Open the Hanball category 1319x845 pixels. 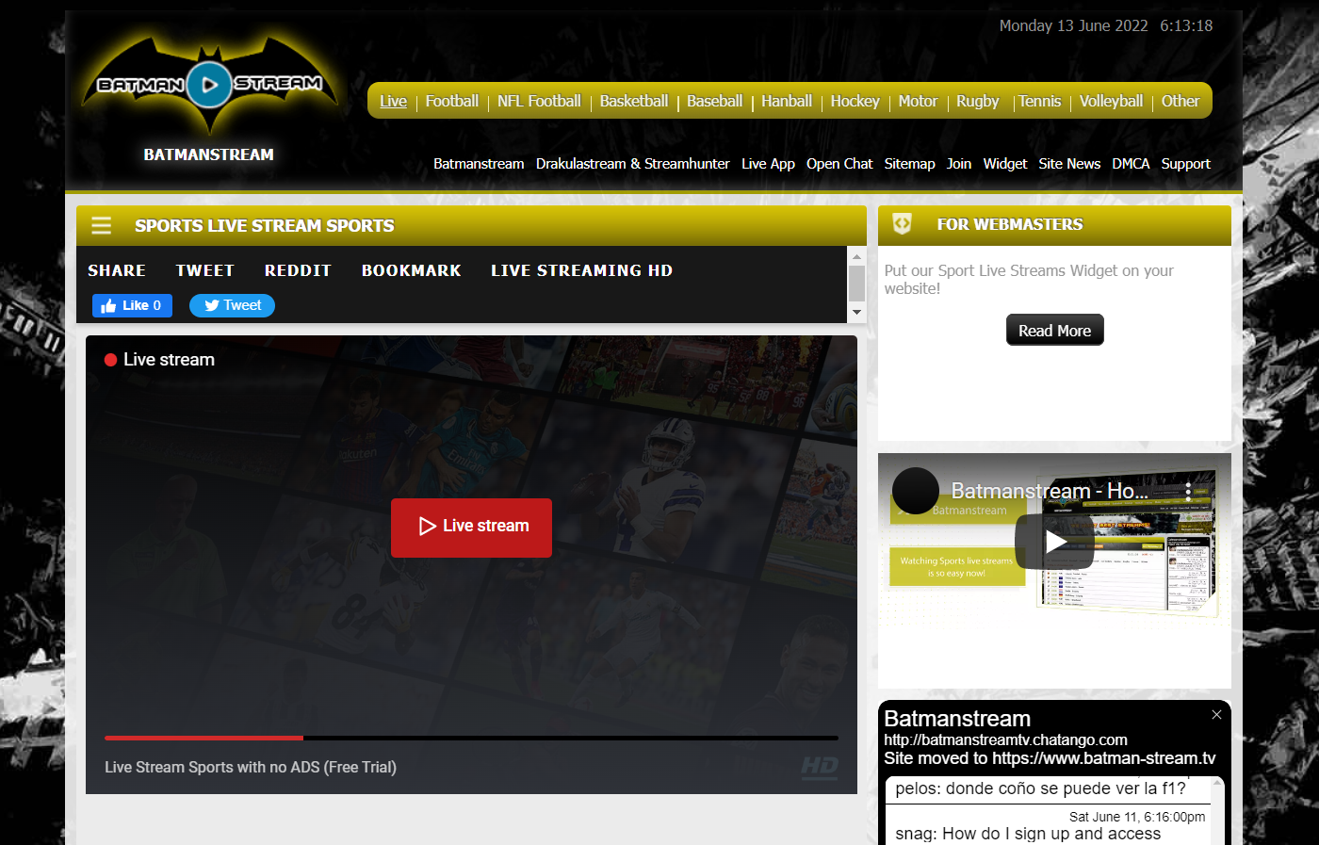[786, 102]
